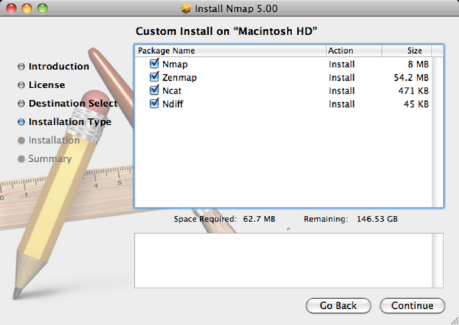Click the Remaining 146.53 GB value
This screenshot has height=325, width=459.
pos(377,219)
